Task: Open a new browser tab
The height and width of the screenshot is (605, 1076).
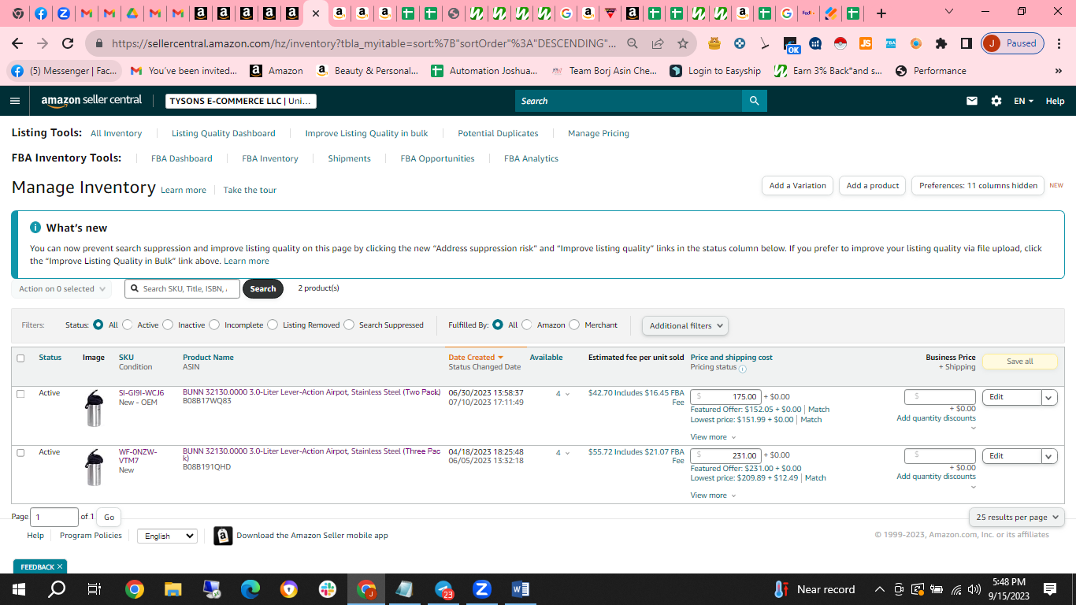Action: 881,13
